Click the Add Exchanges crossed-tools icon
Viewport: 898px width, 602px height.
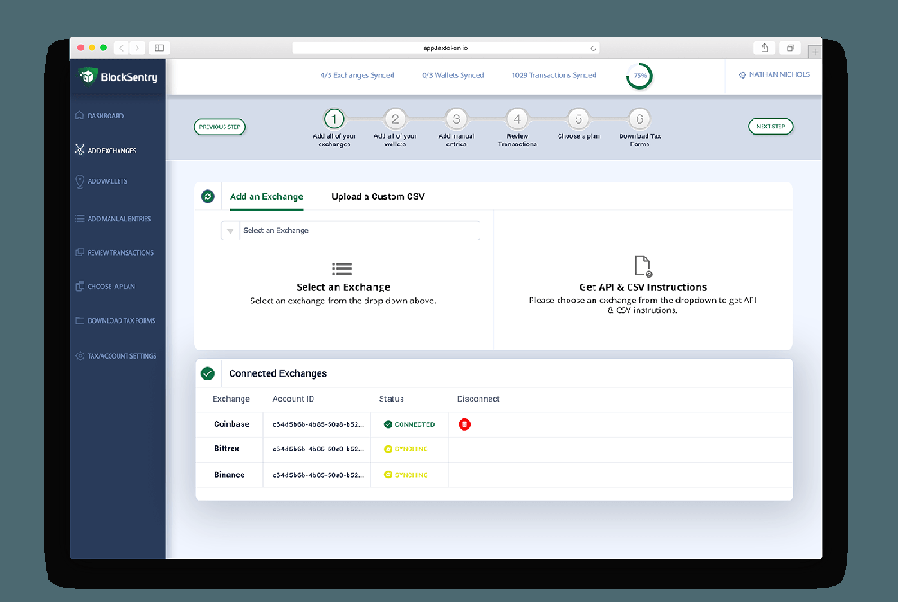pyautogui.click(x=80, y=150)
